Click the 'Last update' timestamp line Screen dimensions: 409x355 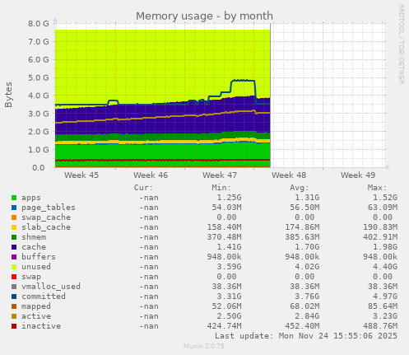click(x=306, y=336)
